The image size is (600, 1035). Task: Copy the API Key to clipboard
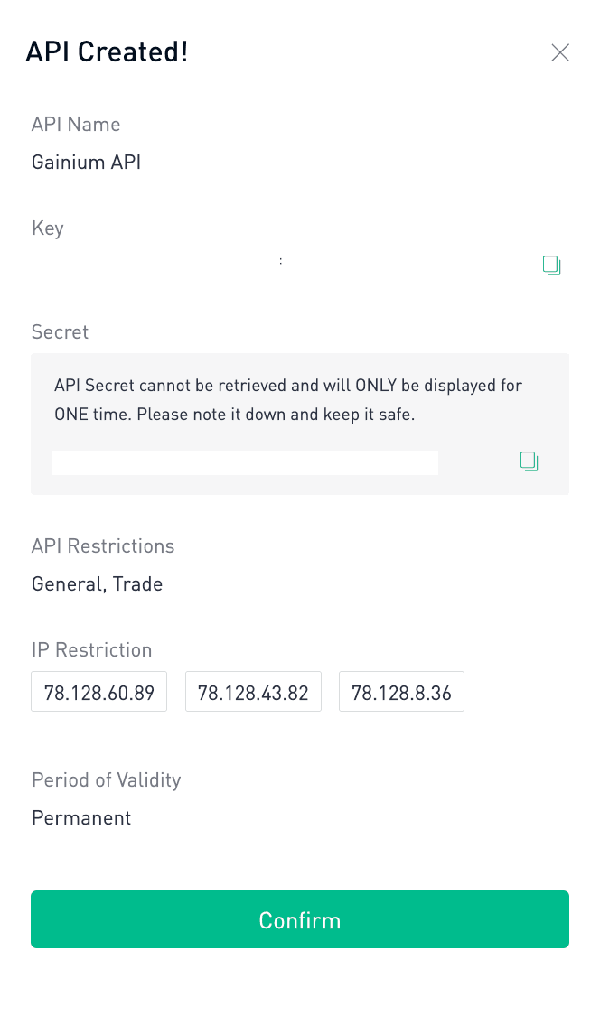[x=551, y=266]
